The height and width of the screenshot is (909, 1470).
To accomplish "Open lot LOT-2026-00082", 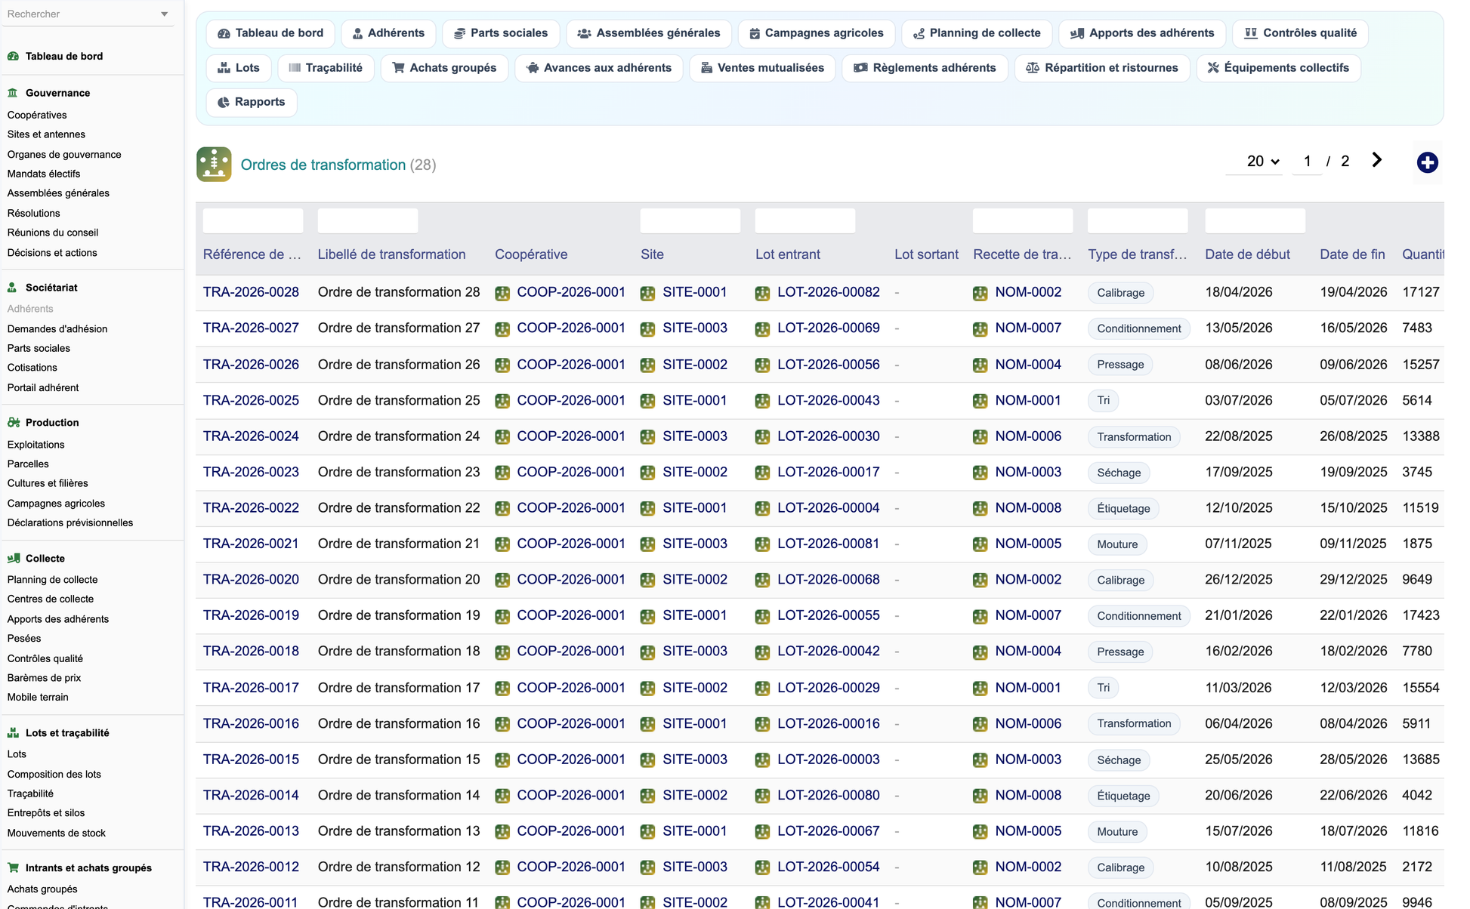I will (x=828, y=292).
